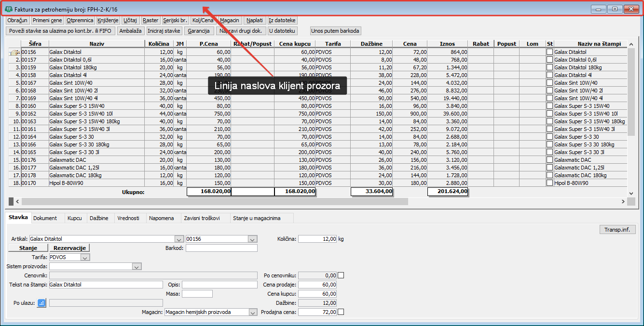Click the application icon in title bar
The height and width of the screenshot is (326, 644).
pos(9,9)
